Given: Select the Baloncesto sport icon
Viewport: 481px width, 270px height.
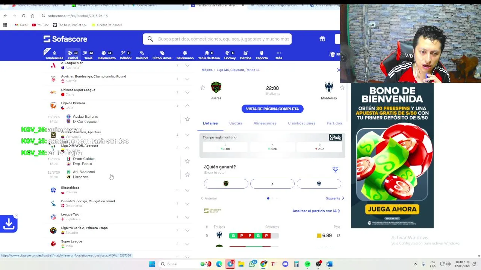Looking at the screenshot, I should point(107,55).
